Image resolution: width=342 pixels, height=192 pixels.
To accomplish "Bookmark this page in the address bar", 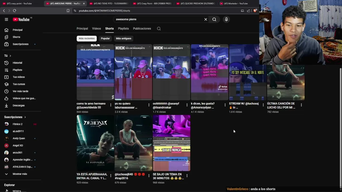I will pyautogui.click(x=68, y=11).
